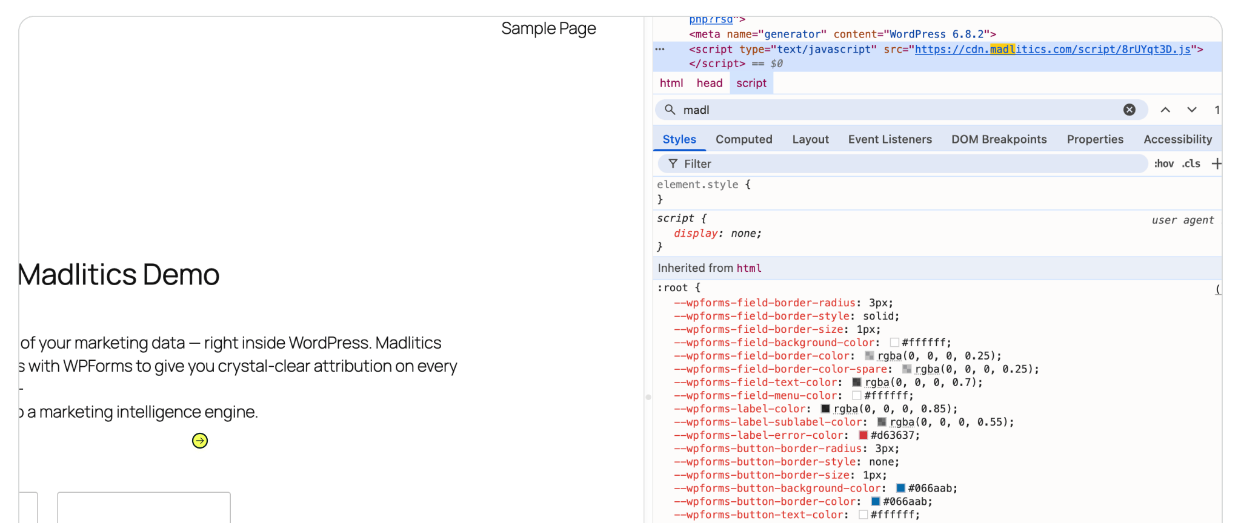Open swatch for wpforms-field-border-color
This screenshot has width=1241, height=523.
[870, 356]
